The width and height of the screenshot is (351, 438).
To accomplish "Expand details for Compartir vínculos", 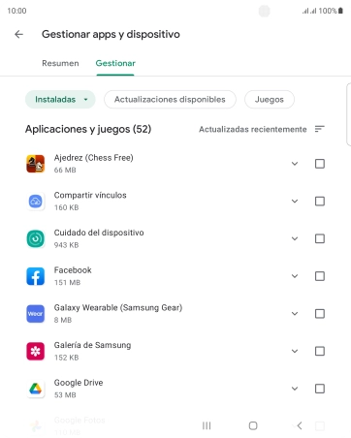I will click(x=295, y=202).
